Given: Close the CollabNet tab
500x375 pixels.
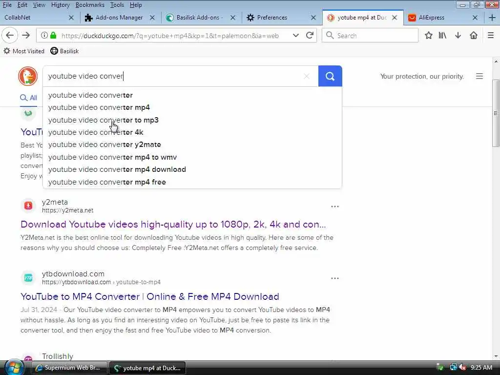Looking at the screenshot, I should pyautogui.click(x=71, y=18).
